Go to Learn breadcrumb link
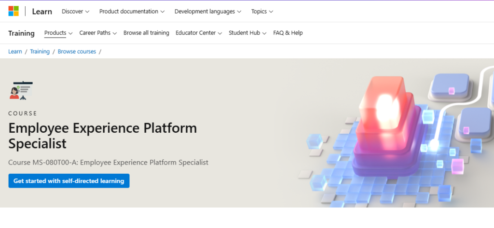Image resolution: width=494 pixels, height=228 pixels. [15, 51]
